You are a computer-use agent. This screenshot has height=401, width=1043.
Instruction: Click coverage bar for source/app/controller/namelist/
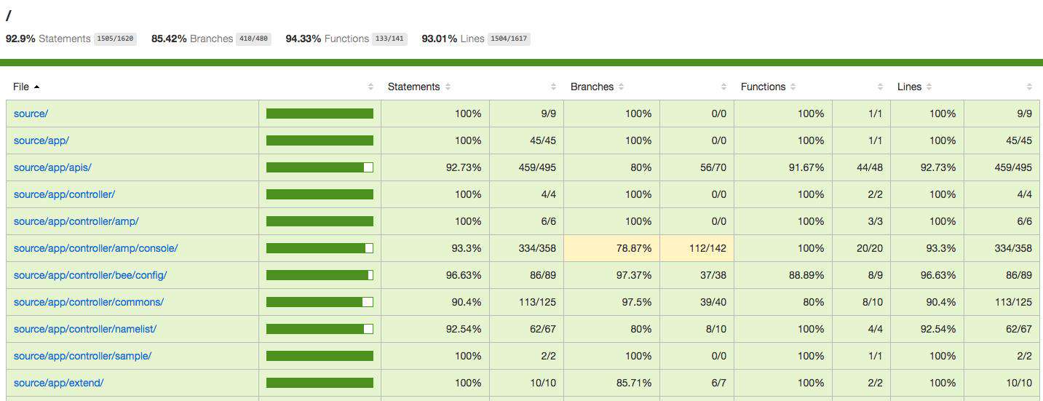320,329
